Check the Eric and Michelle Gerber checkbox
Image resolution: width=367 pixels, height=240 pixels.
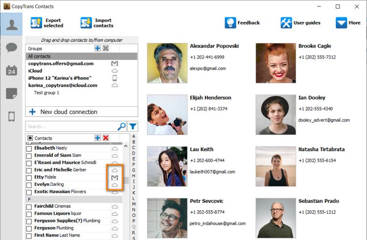(x=29, y=170)
